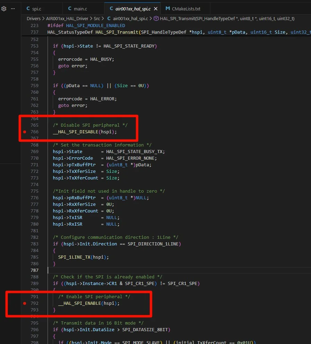Click the 'Init field not used' comment
Screen dimensions: 311x344
point(109,191)
